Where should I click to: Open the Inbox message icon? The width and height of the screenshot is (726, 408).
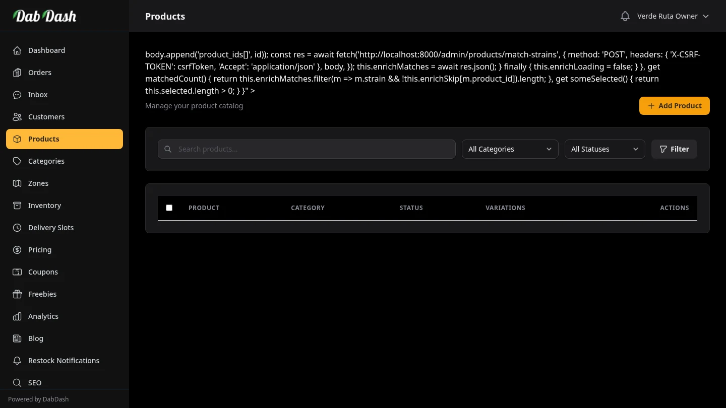pyautogui.click(x=17, y=95)
